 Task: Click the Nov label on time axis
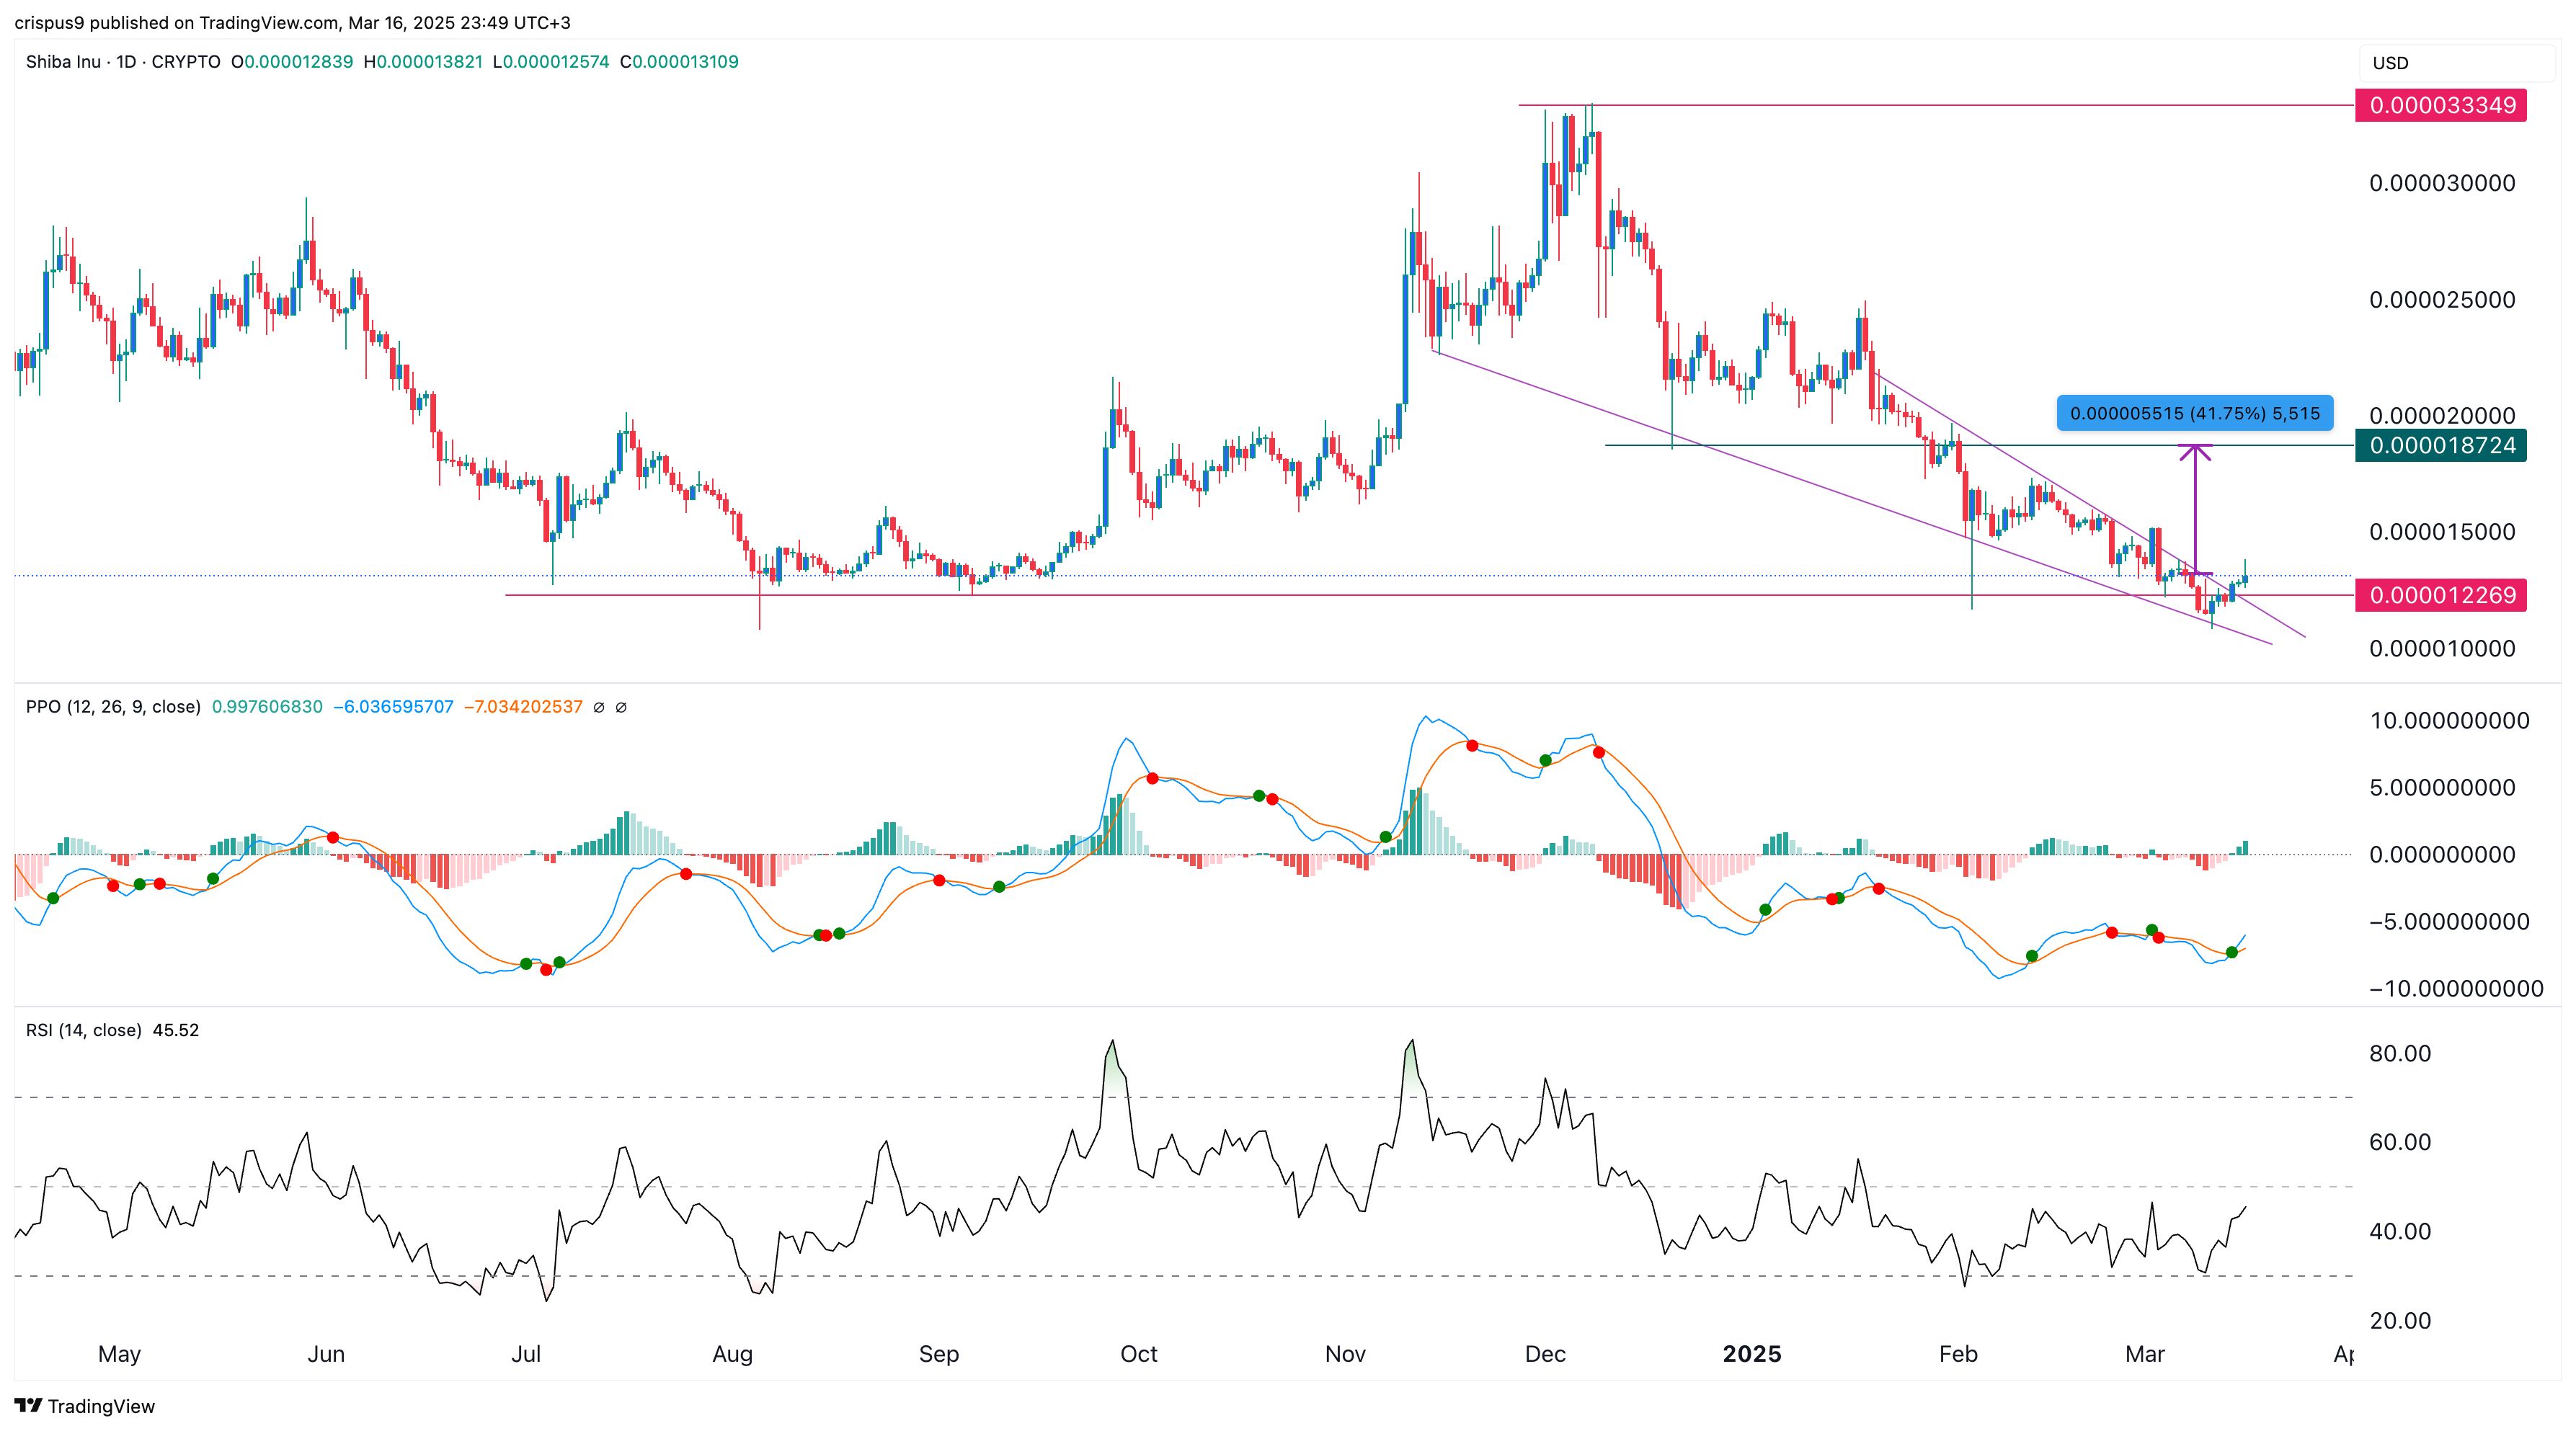point(1345,1354)
